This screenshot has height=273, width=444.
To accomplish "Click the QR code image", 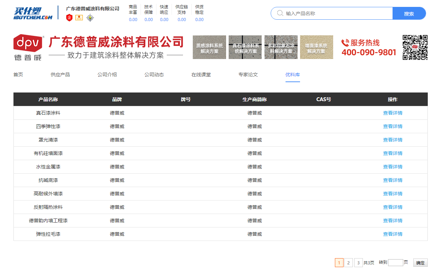I will (415, 47).
